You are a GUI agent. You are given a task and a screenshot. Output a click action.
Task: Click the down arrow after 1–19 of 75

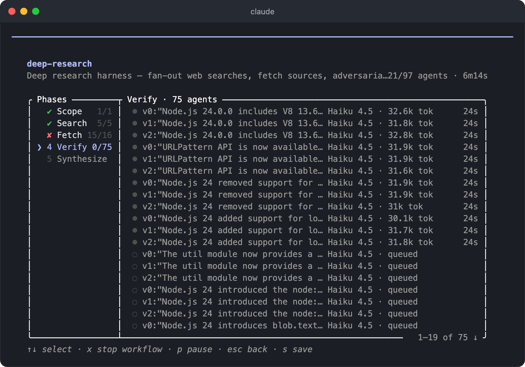coord(475,338)
